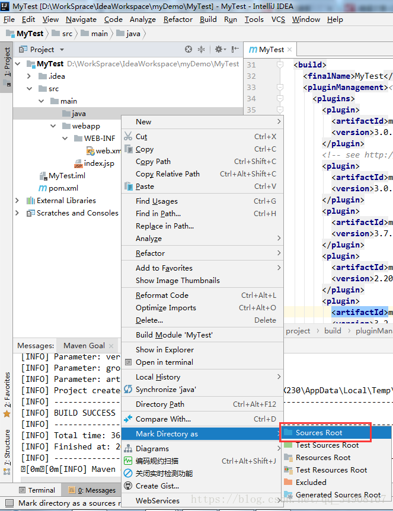Click the hide Project panel icon
Screen dimensions: 393x511
[235, 49]
